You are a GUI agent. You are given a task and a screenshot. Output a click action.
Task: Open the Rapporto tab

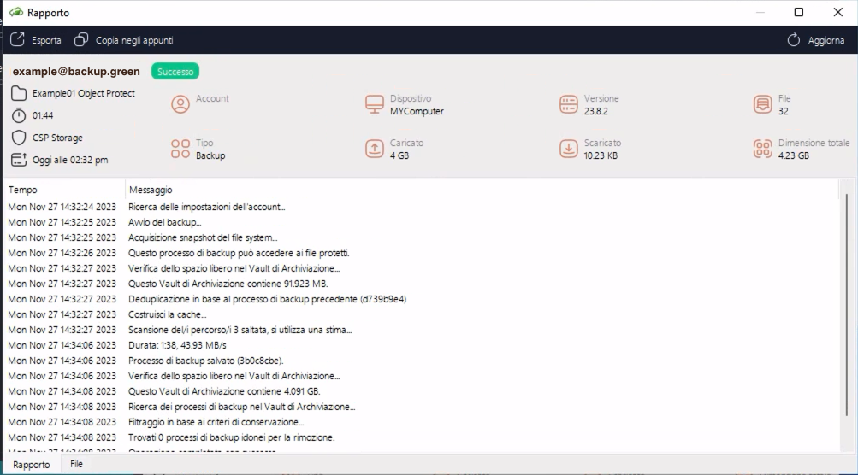(32, 464)
